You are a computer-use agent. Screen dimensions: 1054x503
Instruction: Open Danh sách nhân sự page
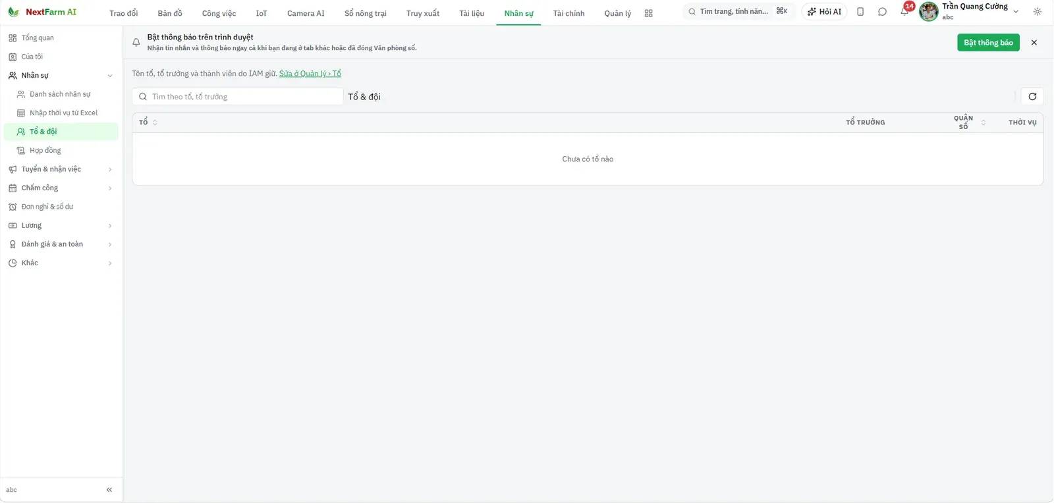pos(61,94)
